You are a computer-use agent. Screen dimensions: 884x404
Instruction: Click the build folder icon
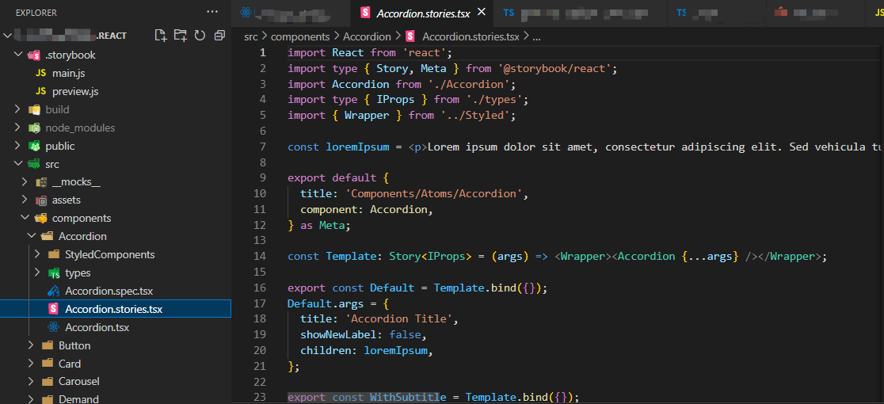(x=34, y=109)
